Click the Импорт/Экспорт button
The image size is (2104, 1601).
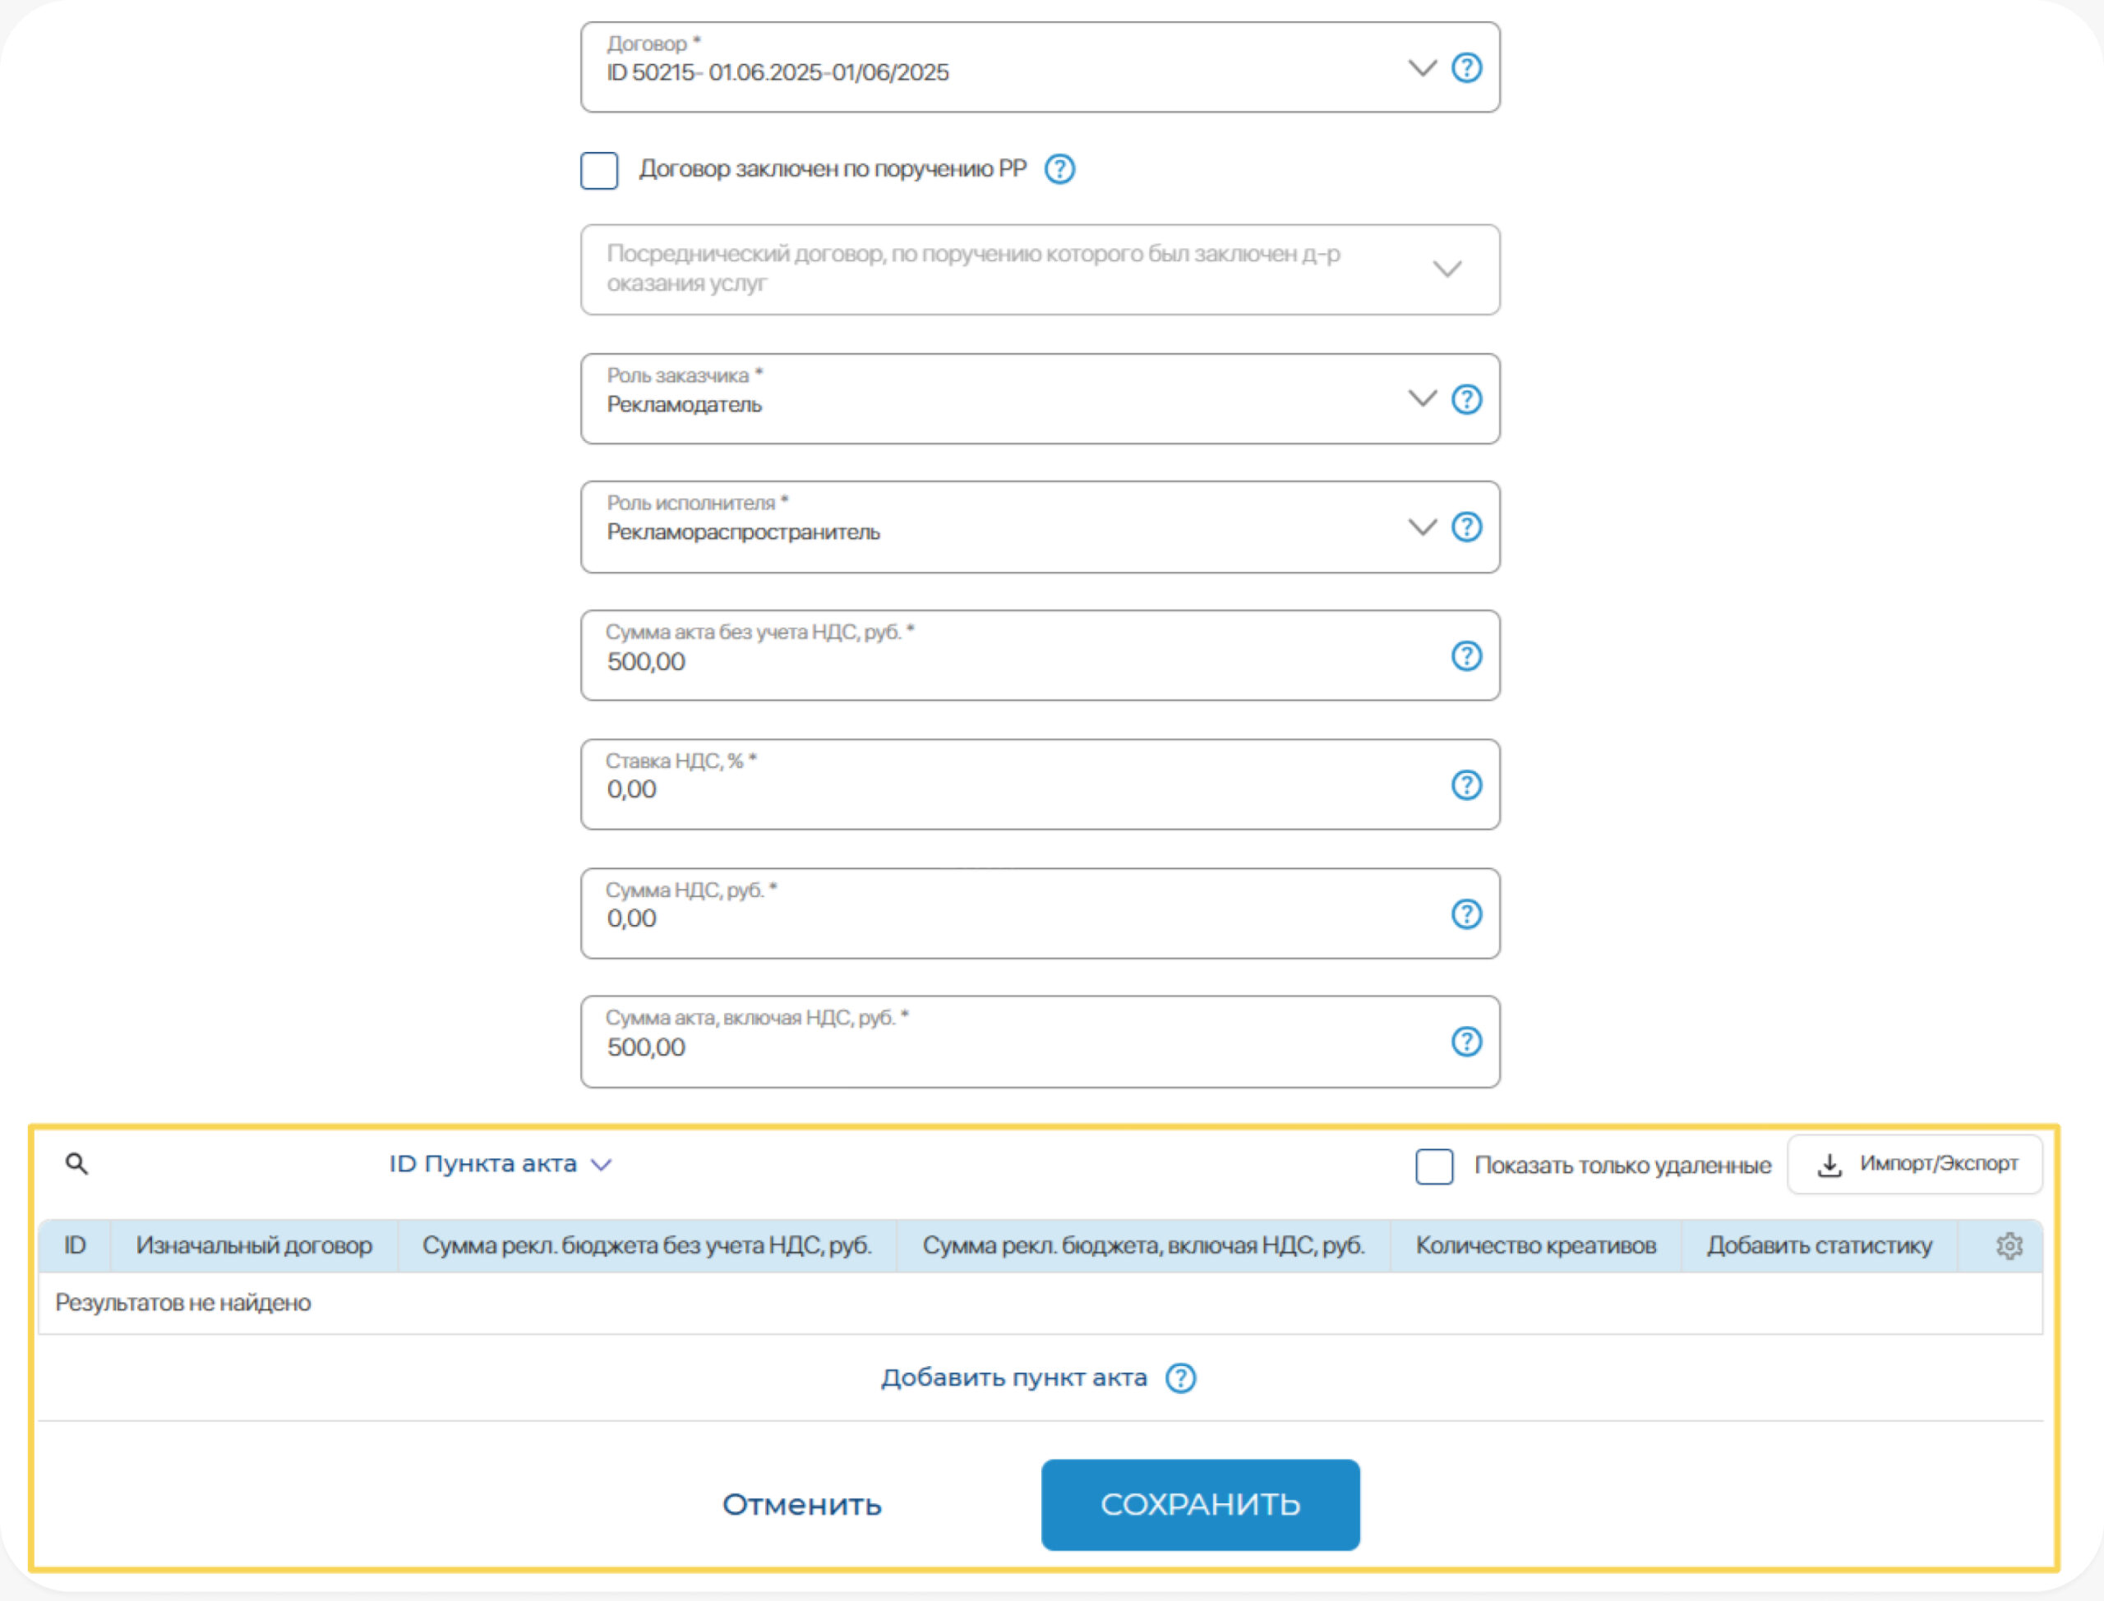1914,1165
